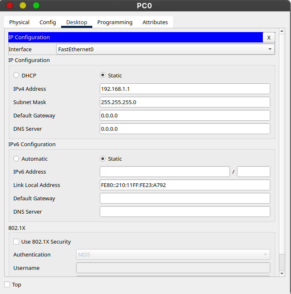Select the IPv4 Static radio button

[x=103, y=75]
